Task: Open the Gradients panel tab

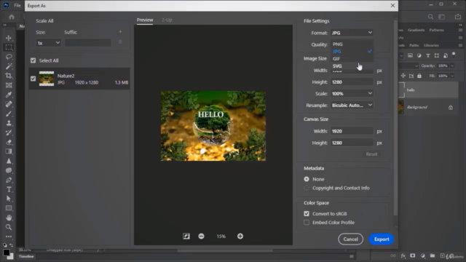Action: point(416,30)
